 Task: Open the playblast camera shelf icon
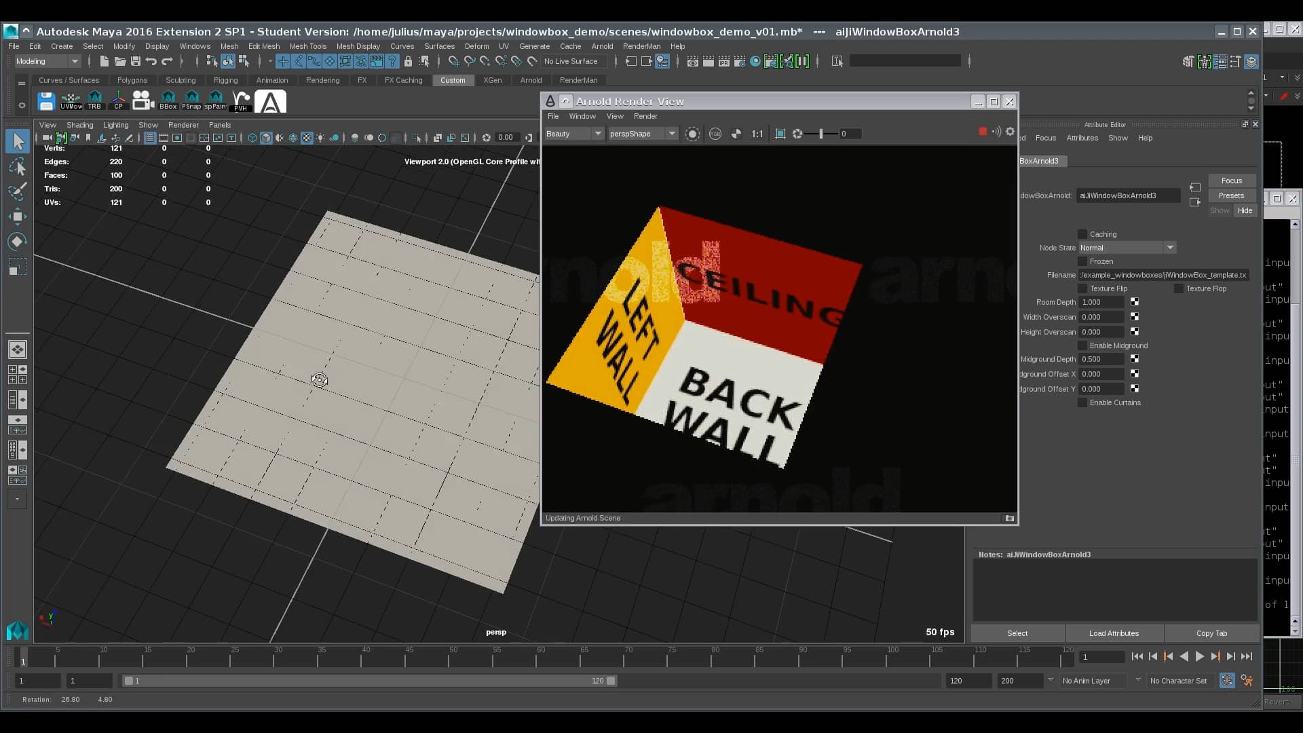(143, 100)
